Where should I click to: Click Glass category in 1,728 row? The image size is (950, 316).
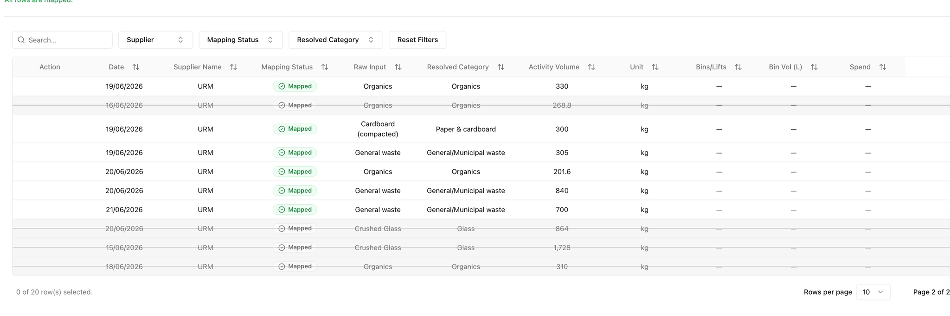[466, 248]
